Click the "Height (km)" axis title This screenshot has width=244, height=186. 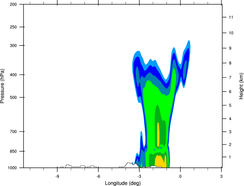[x=241, y=86]
